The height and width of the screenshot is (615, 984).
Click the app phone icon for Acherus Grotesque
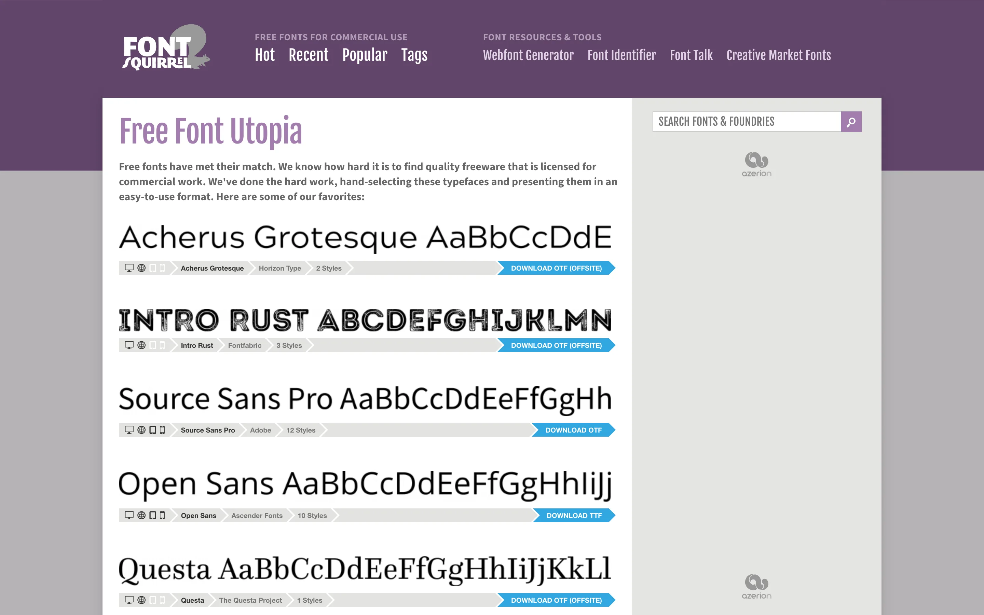click(x=162, y=268)
